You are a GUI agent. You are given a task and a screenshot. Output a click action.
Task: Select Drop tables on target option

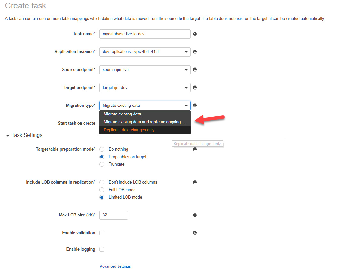(x=102, y=157)
